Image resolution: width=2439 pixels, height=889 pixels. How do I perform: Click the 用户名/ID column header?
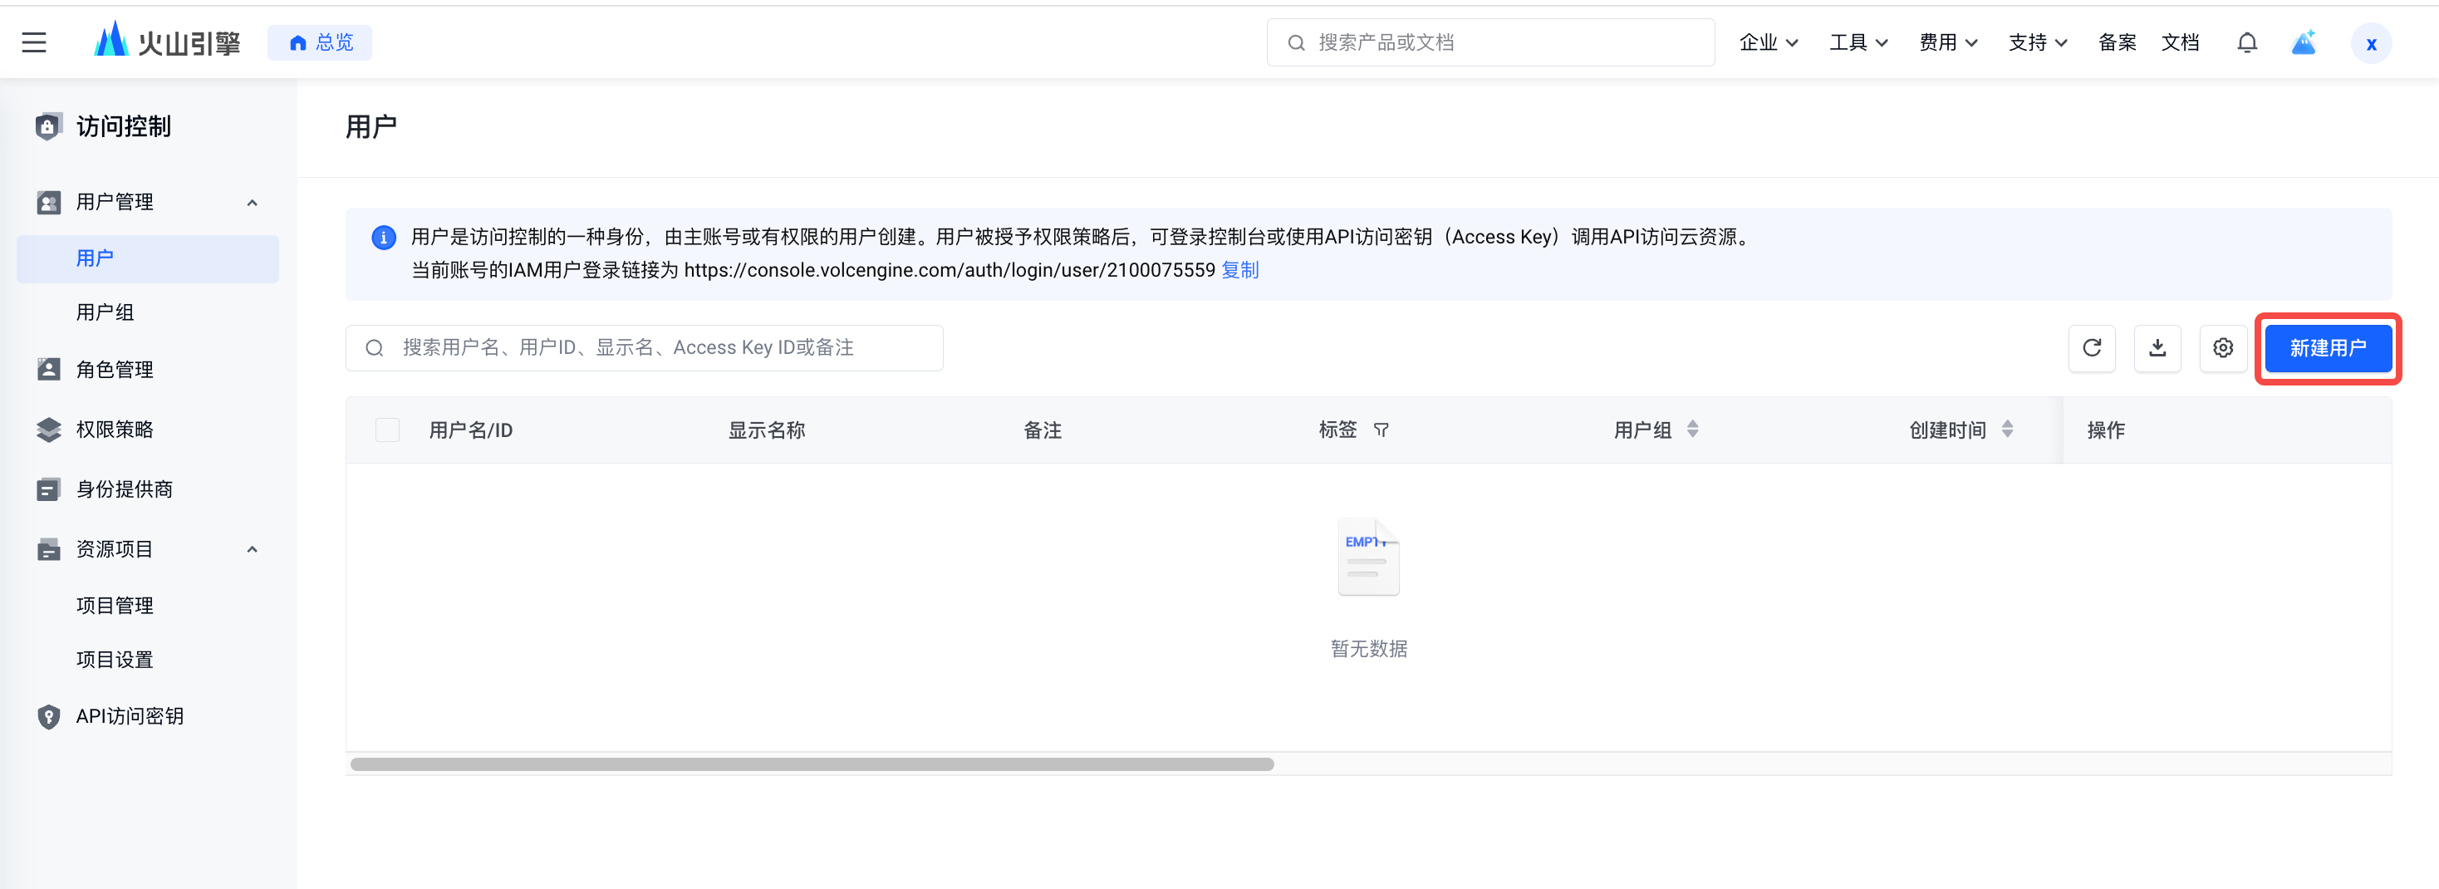click(470, 430)
